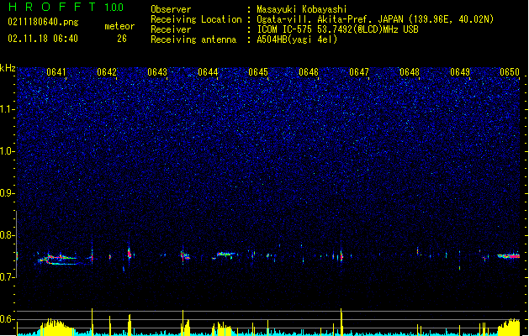Select the file name 0211180640.png
529x336 pixels.
43,22
